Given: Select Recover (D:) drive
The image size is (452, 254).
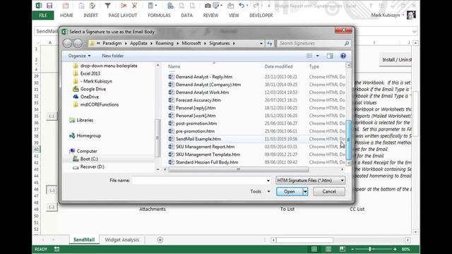Looking at the screenshot, I should pos(92,167).
